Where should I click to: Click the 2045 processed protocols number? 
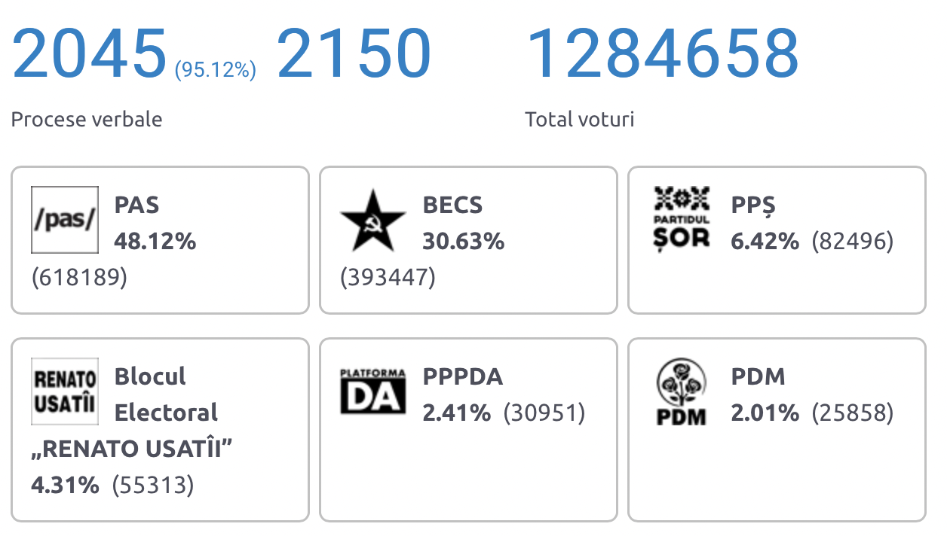coord(89,54)
